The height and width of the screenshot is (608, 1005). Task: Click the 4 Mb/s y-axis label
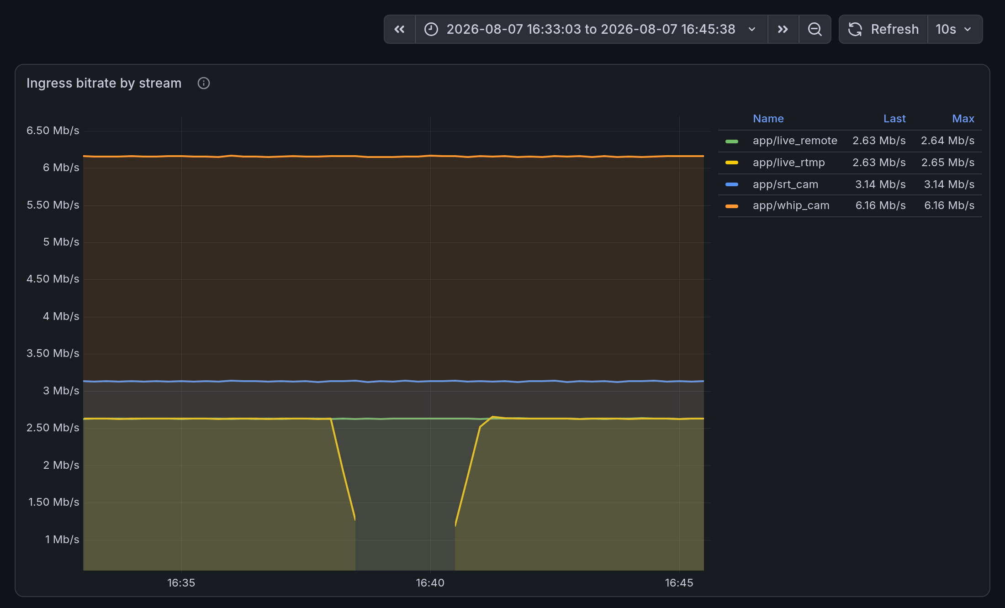click(61, 316)
